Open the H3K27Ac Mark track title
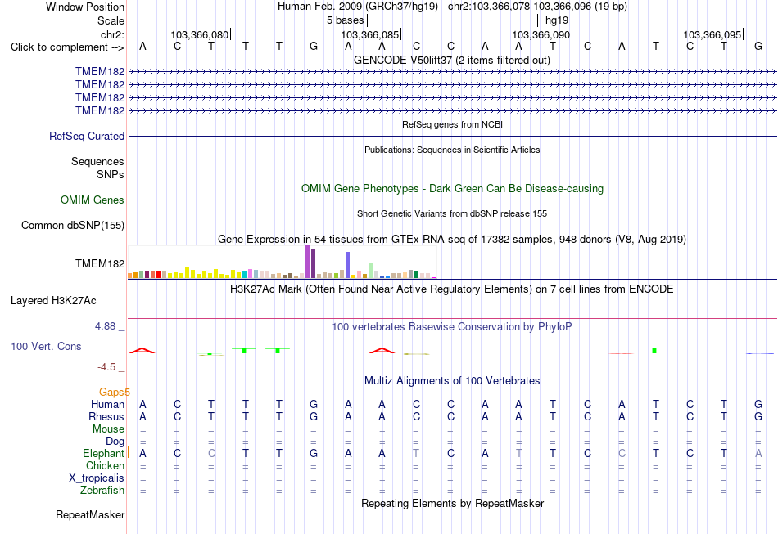 [x=452, y=289]
